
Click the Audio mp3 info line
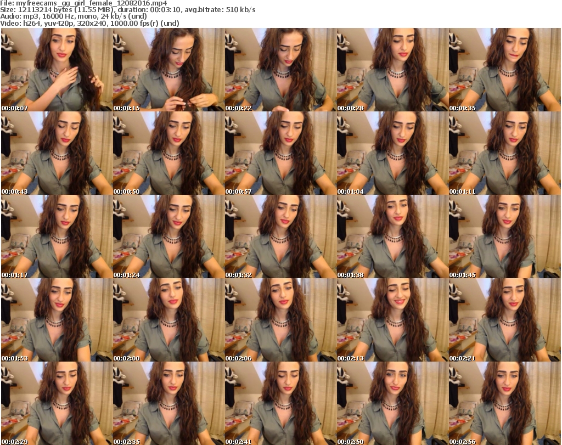coord(74,16)
